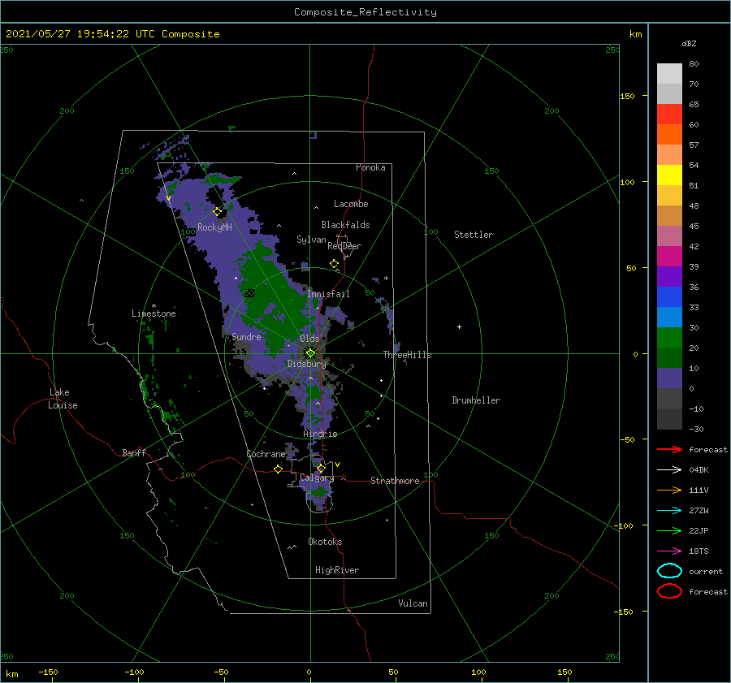Click the white plus marker north of Drumheller
Image resolution: width=731 pixels, height=683 pixels.
pos(459,326)
